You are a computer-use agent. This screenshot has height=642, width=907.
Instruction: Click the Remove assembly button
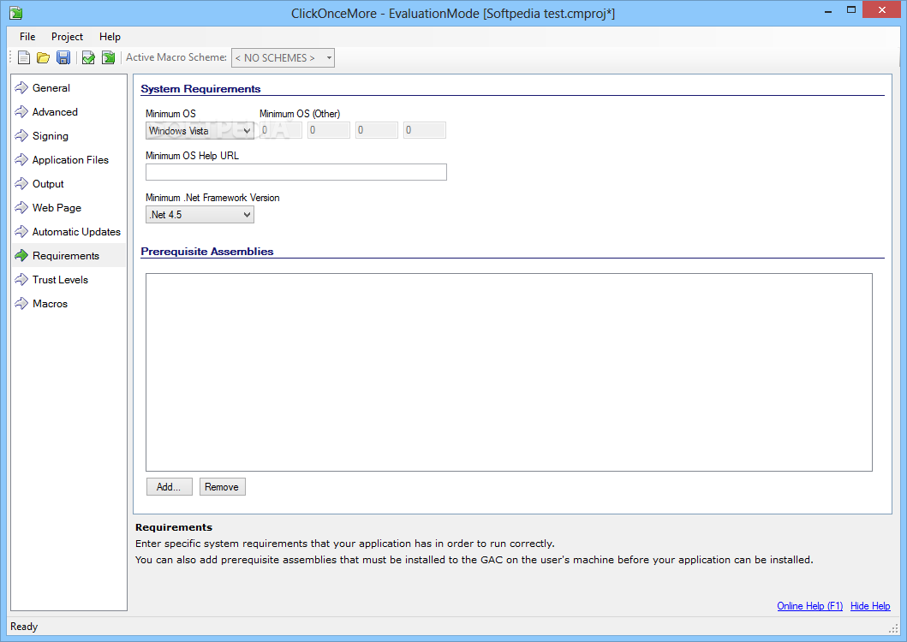pyautogui.click(x=222, y=487)
